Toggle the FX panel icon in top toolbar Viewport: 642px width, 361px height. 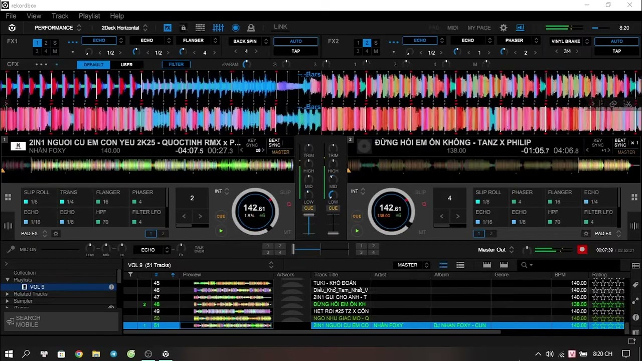[x=168, y=28]
